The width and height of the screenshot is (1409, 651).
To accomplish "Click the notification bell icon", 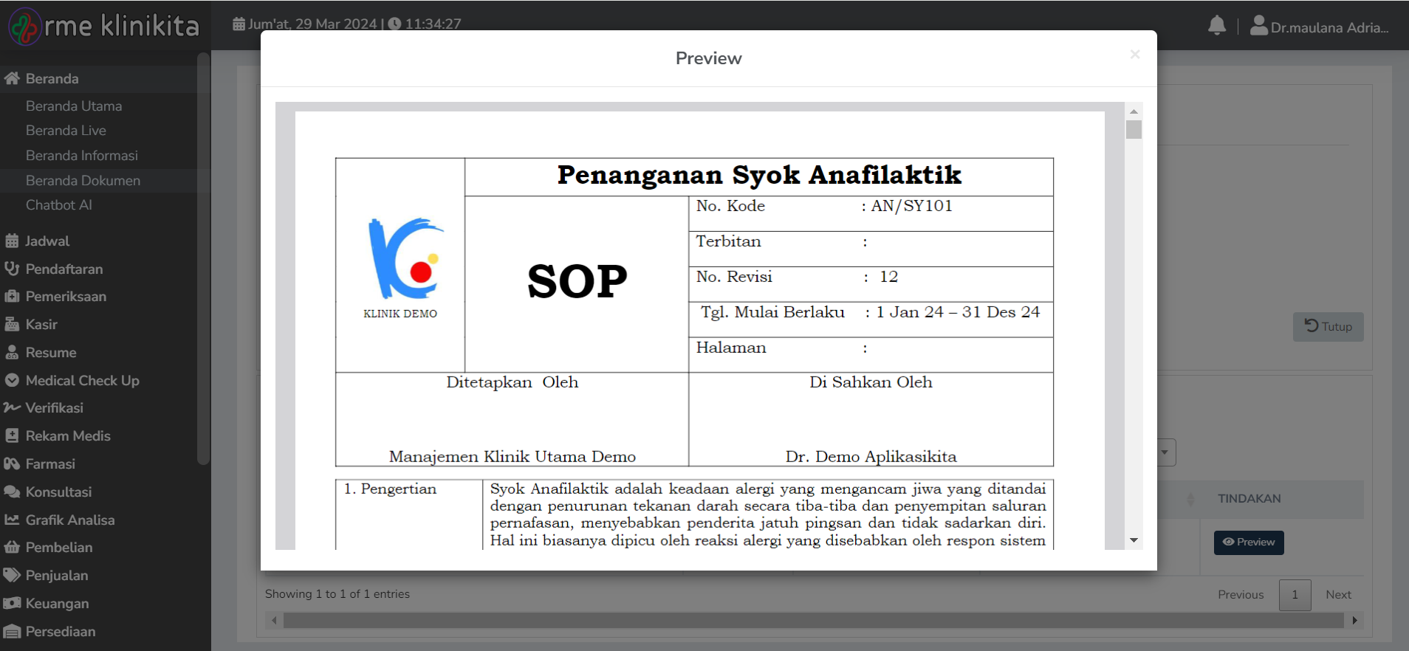I will (1216, 26).
